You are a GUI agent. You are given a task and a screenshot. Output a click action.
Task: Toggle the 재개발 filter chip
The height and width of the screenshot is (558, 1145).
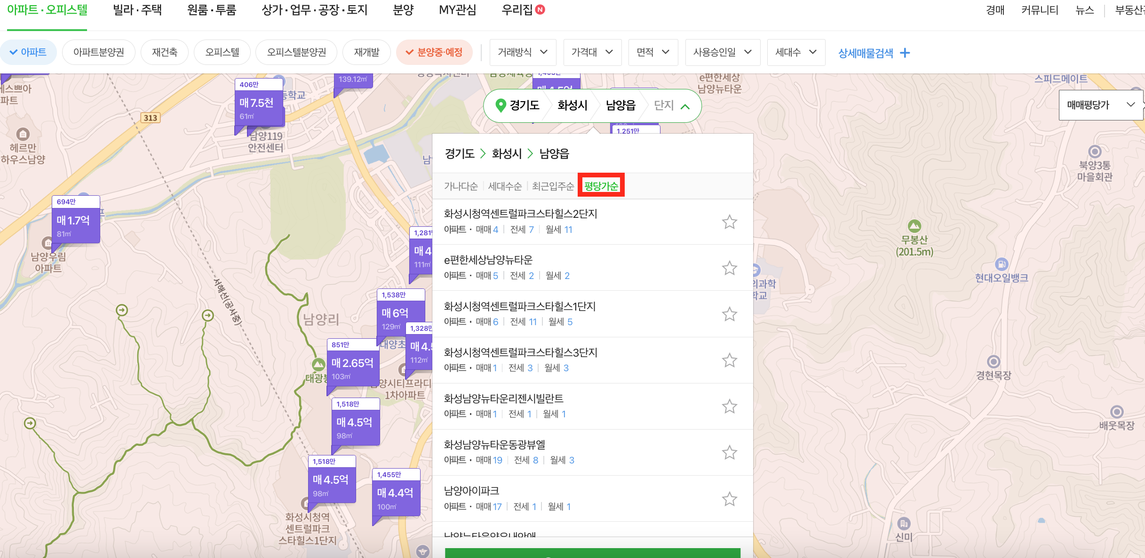pos(366,52)
